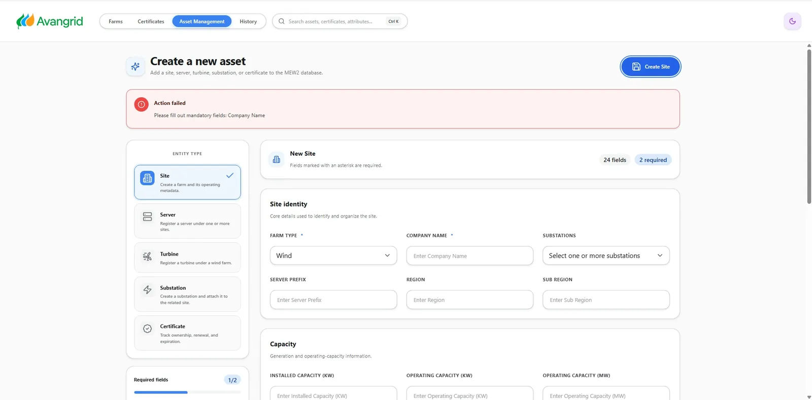Click the 'Site identity' section heading
812x400 pixels.
[288, 204]
